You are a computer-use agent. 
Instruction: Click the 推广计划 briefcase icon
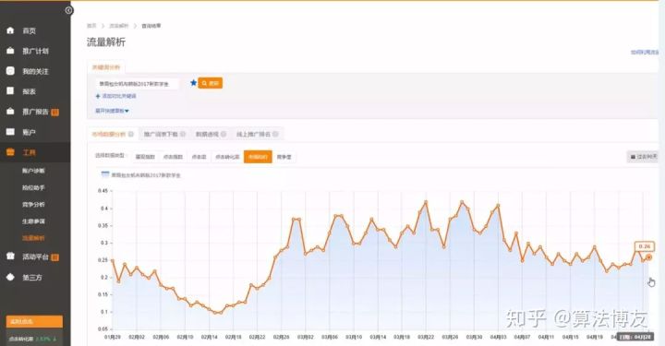click(x=10, y=51)
